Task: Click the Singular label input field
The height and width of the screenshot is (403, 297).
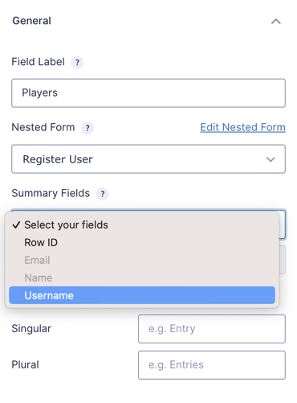Action: 212,329
